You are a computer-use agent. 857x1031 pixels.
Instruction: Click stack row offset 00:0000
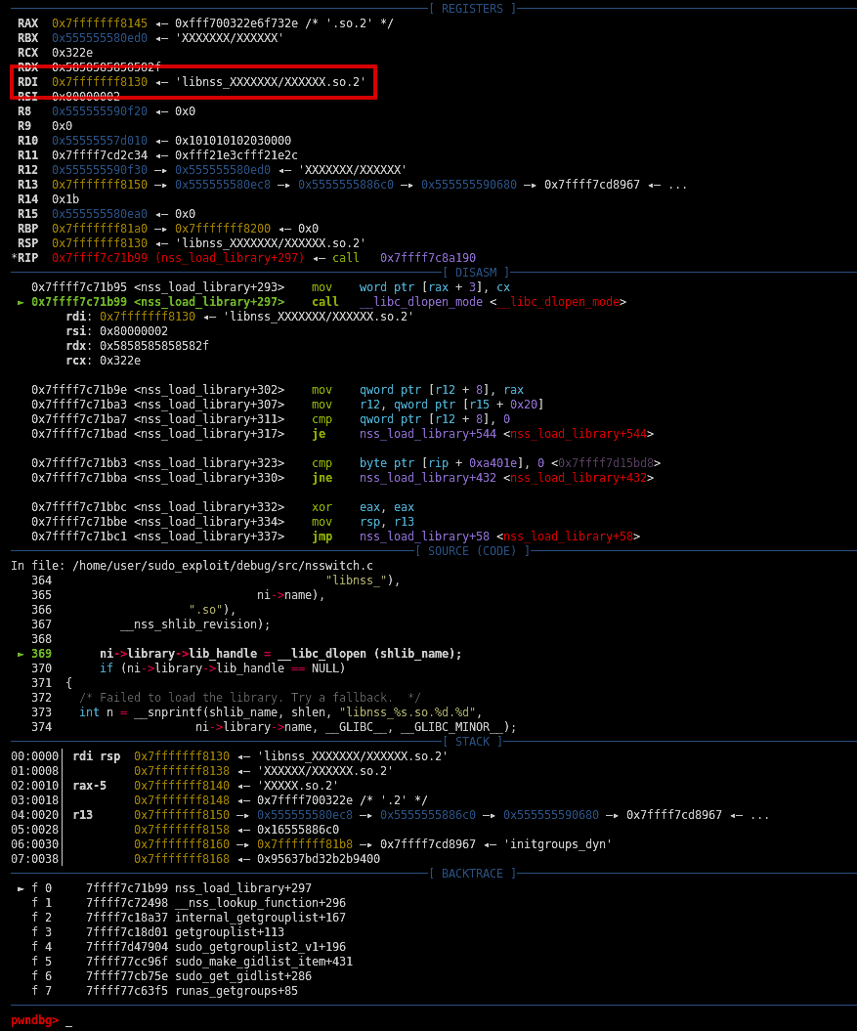pos(35,756)
